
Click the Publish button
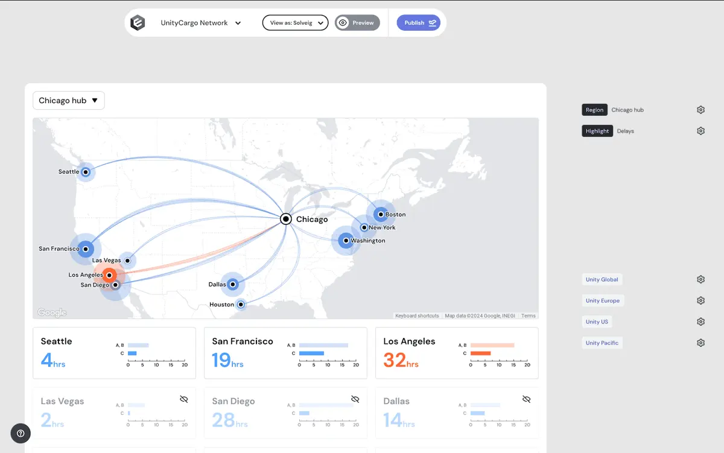(x=419, y=23)
